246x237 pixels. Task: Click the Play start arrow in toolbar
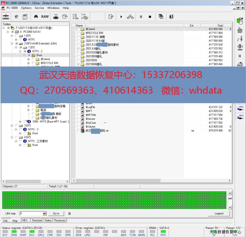[121, 17]
